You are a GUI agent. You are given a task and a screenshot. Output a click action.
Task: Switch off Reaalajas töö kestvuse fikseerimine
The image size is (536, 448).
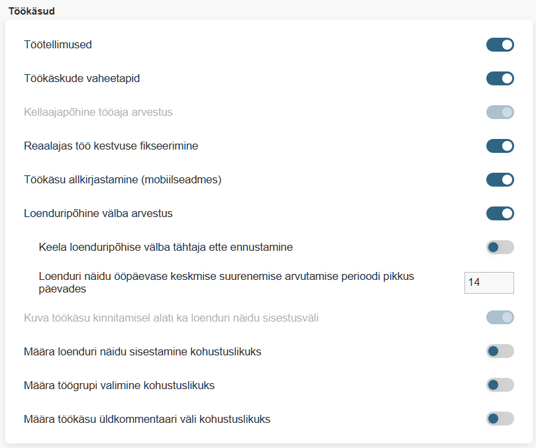pyautogui.click(x=500, y=146)
